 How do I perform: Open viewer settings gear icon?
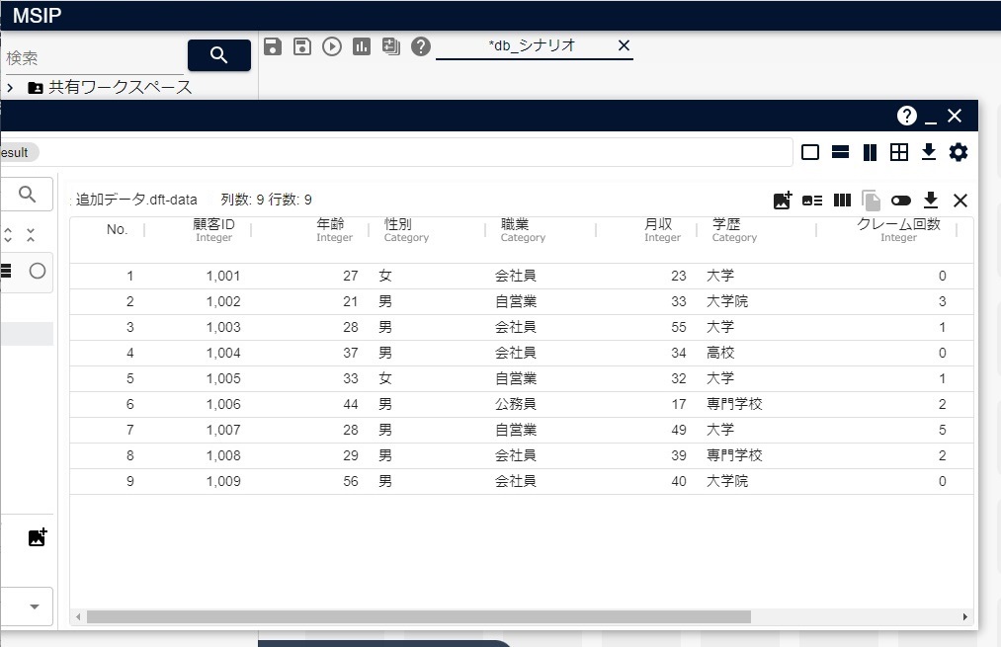(959, 152)
